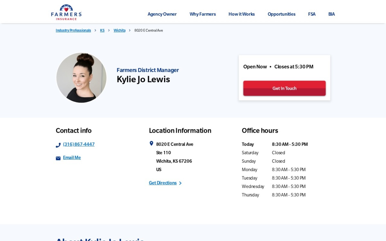Click the Sunday row label
Screen dimensions: 386x241
[x=249, y=161]
